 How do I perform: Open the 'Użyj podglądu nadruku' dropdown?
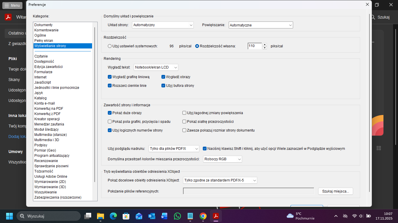(174, 149)
